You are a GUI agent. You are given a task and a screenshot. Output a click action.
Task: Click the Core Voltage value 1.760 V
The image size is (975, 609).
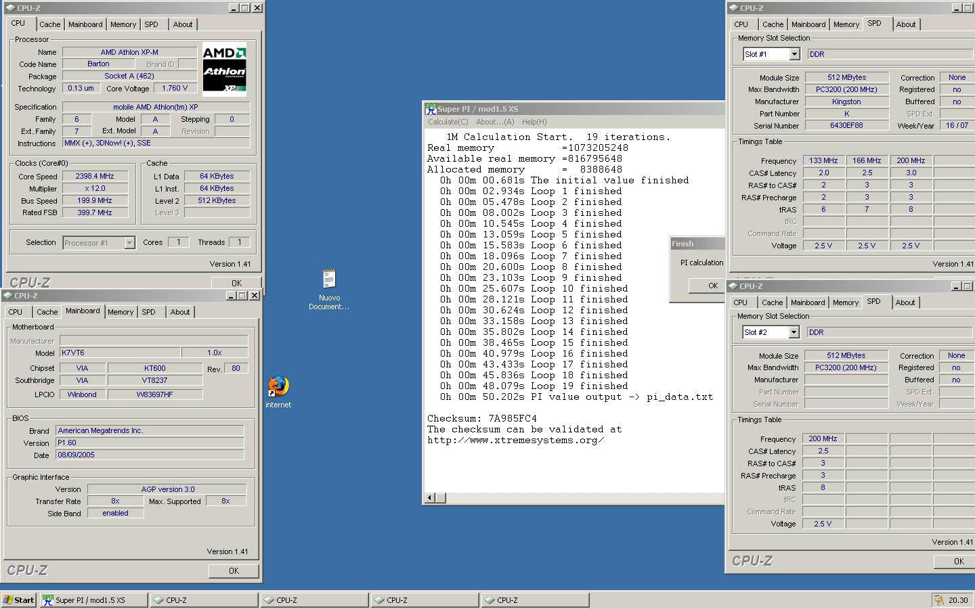point(175,88)
